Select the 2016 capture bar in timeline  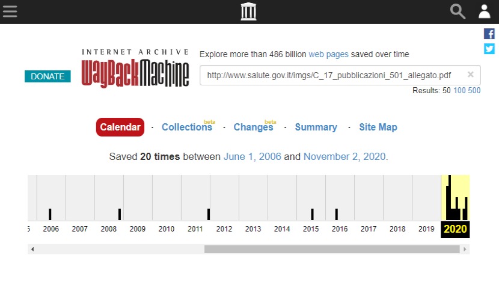coord(337,214)
